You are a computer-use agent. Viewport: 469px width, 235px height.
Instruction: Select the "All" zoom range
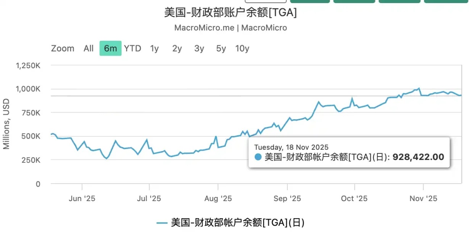pyautogui.click(x=89, y=48)
